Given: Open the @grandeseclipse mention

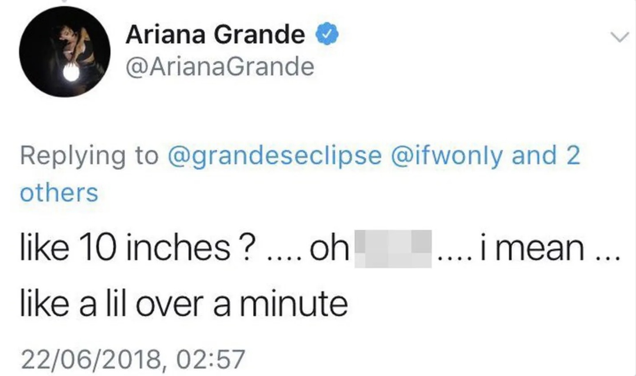Looking at the screenshot, I should [274, 156].
